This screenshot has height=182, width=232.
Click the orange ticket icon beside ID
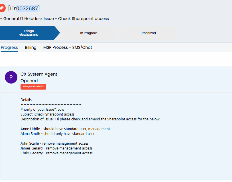coord(2,8)
